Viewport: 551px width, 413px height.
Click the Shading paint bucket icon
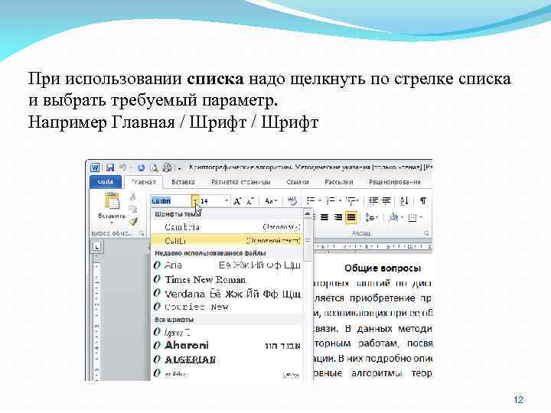(394, 218)
